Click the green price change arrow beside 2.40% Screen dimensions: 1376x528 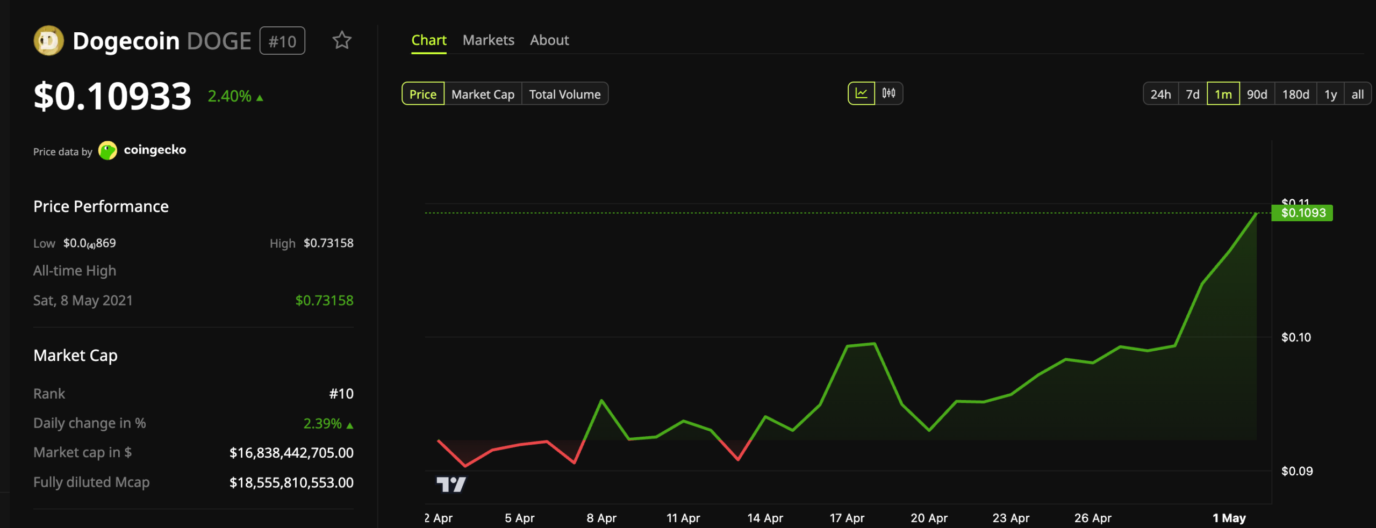coord(260,98)
